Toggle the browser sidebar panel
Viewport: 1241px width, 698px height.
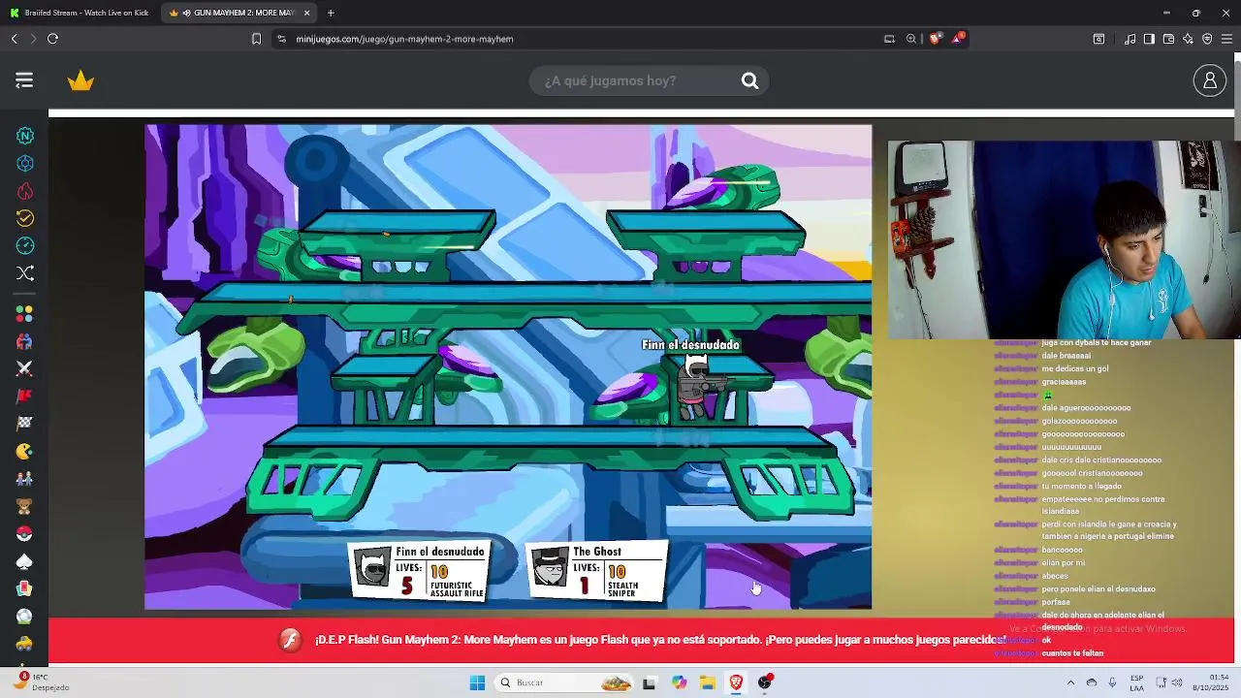pos(1149,39)
